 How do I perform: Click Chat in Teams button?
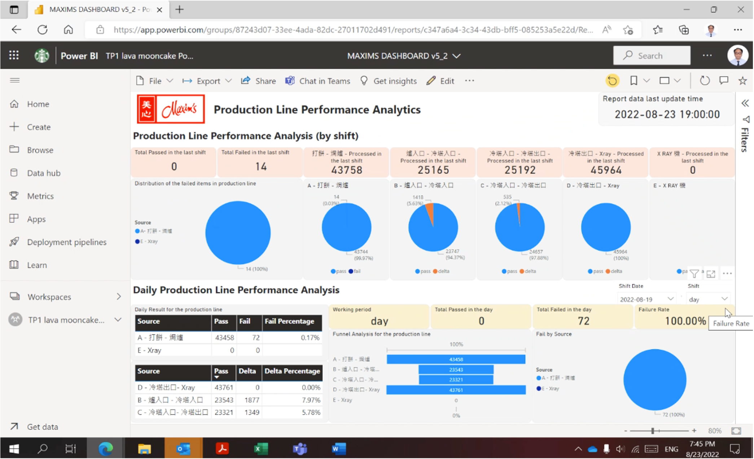[318, 81]
